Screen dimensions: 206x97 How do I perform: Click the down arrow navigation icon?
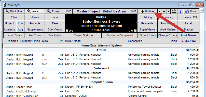tap(160, 11)
